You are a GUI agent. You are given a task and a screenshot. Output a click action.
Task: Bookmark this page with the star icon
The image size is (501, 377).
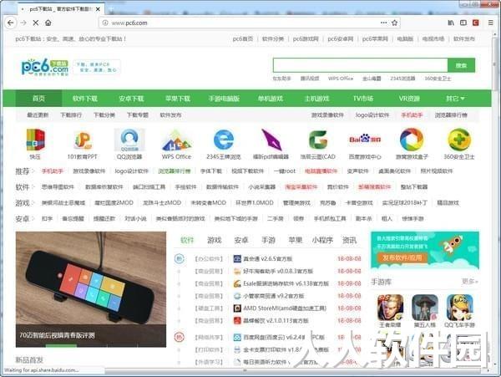point(395,23)
